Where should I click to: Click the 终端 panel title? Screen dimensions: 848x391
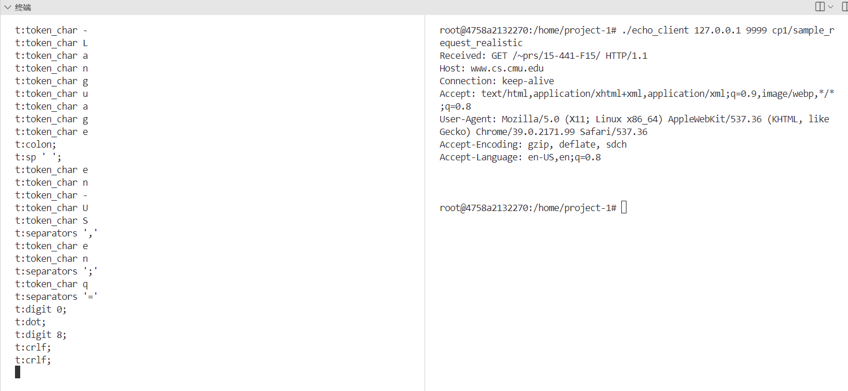click(x=23, y=7)
